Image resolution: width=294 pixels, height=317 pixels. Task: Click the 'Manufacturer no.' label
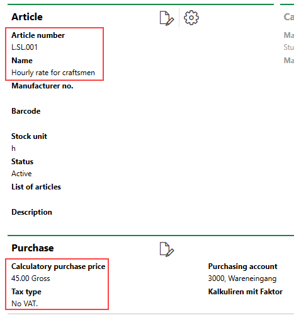click(42, 86)
